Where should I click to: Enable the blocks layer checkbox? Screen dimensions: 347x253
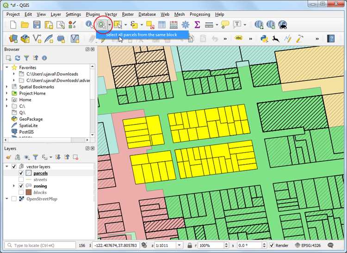tap(21, 192)
